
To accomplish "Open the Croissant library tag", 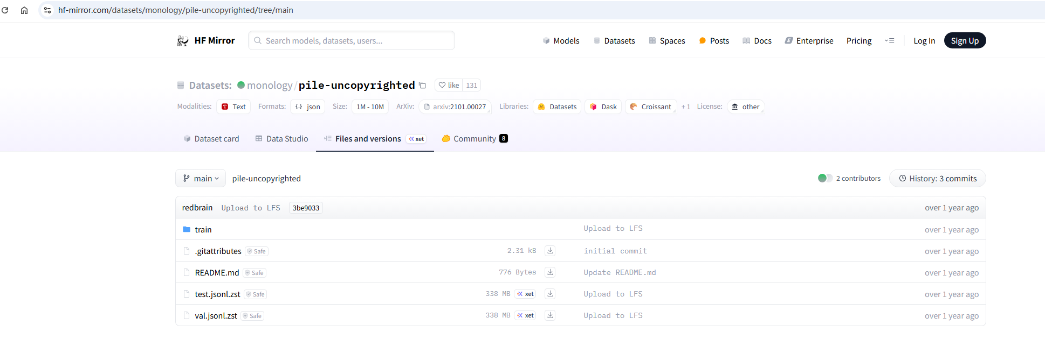I will [x=651, y=107].
